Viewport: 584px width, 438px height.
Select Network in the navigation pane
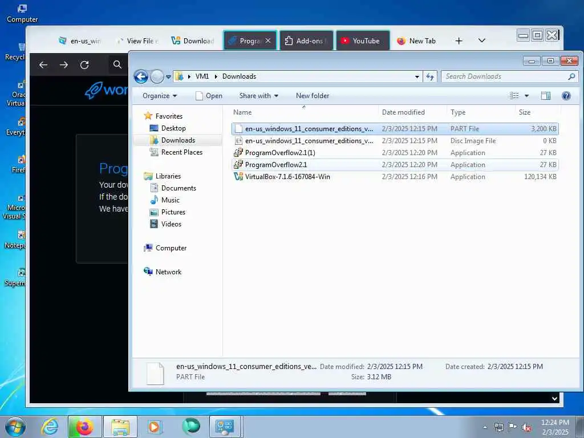pyautogui.click(x=163, y=272)
